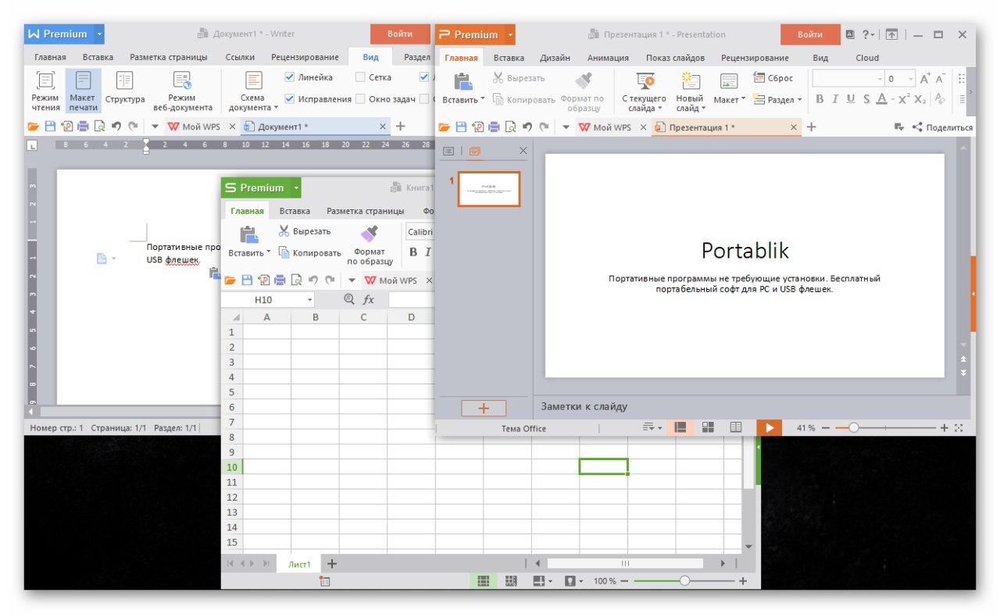1000x614 pixels.
Task: Add slide with plus button under thumbnails
Action: [x=484, y=408]
